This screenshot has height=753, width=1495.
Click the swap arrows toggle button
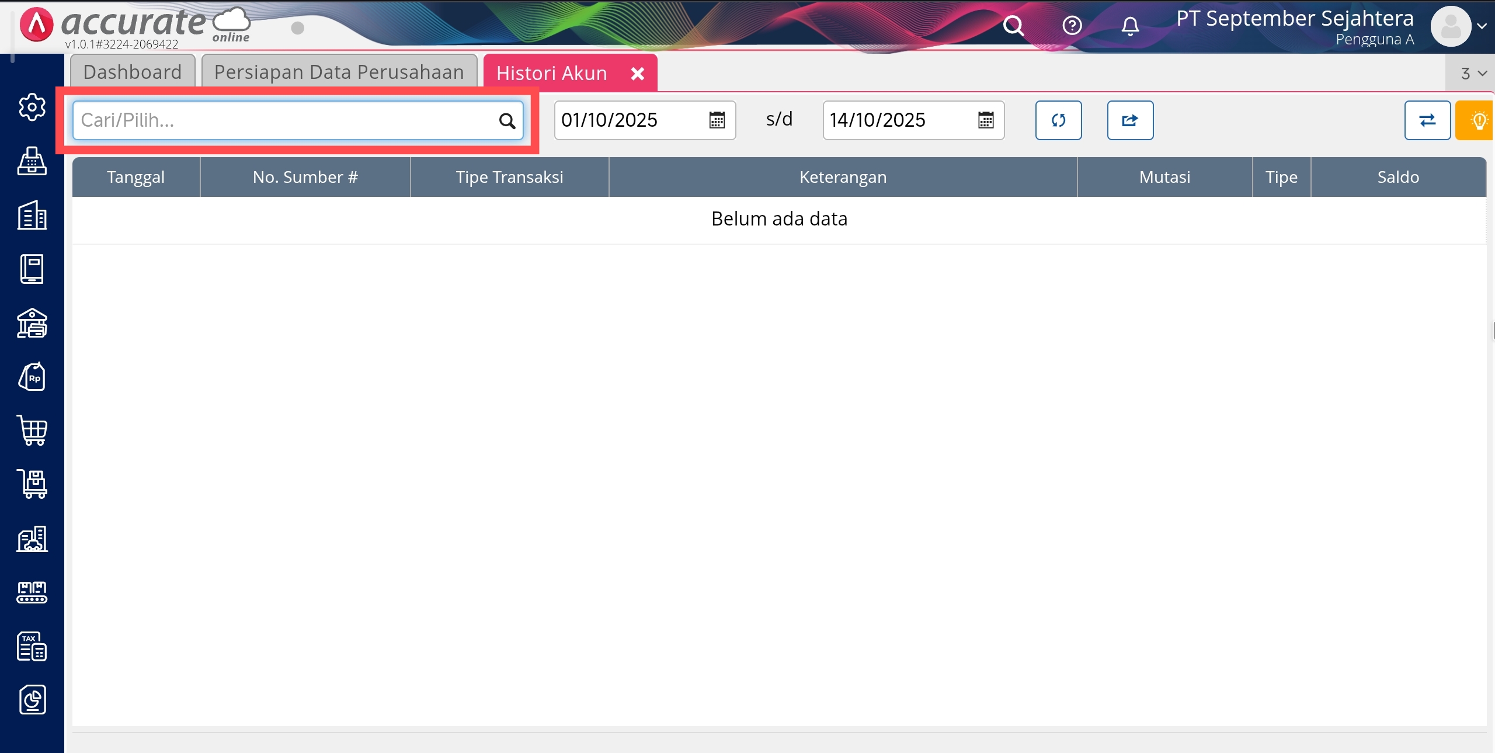1427,120
